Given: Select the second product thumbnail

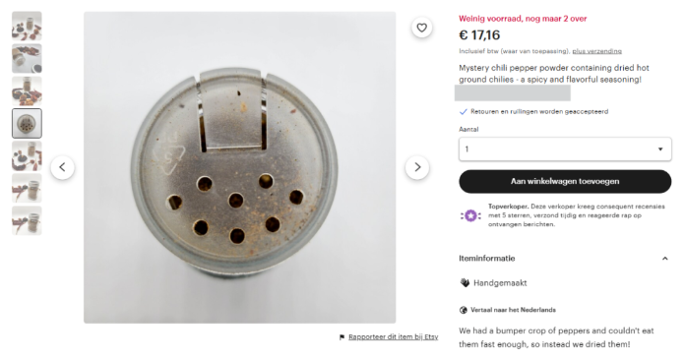Looking at the screenshot, I should click(27, 58).
